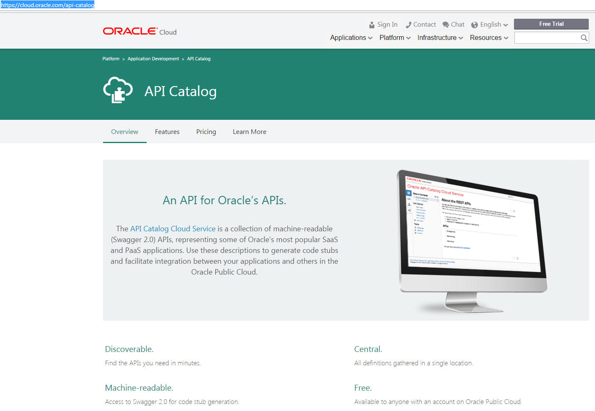This screenshot has width=595, height=411.
Task: Select the Overview tab
Action: 125,131
